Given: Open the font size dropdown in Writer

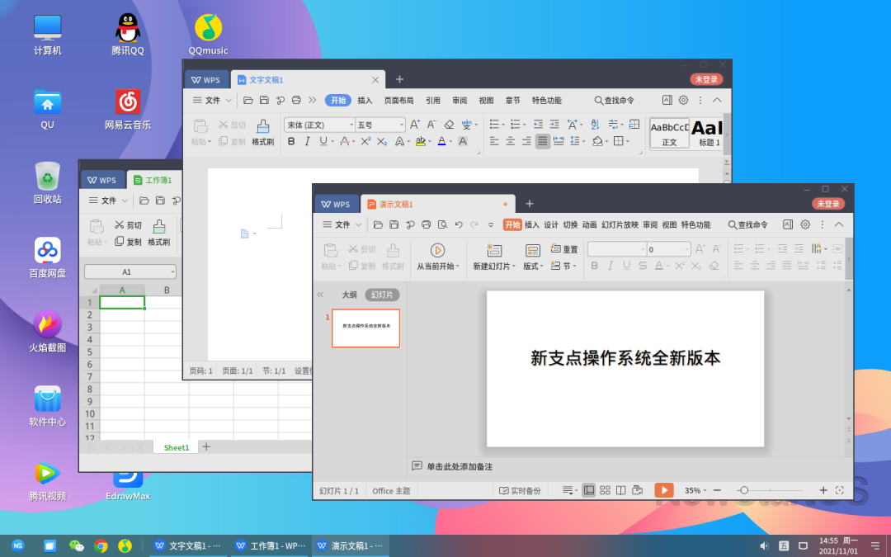Looking at the screenshot, I should [x=401, y=125].
